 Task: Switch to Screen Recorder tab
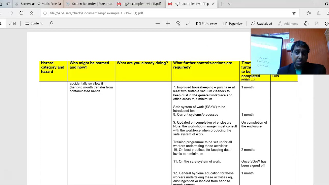[89, 4]
